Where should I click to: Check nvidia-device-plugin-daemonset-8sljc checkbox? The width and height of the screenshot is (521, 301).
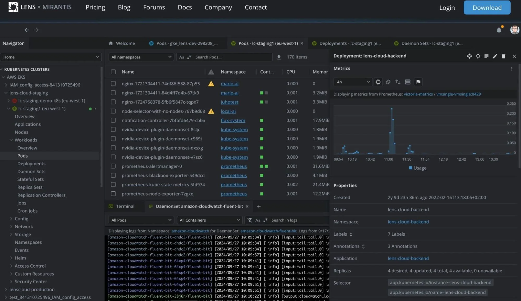(113, 129)
